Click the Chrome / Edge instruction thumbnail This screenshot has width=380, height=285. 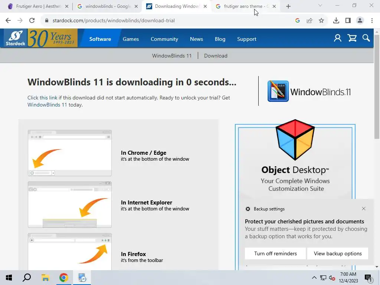[x=70, y=153]
